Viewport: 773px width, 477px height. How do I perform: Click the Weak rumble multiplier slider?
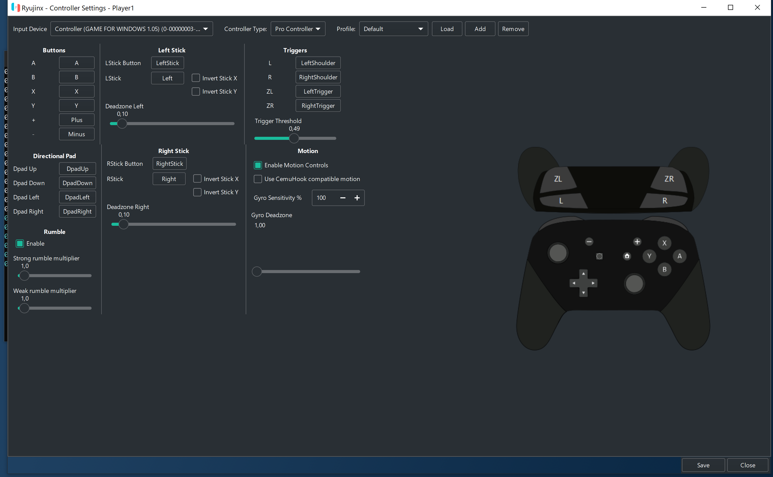click(x=55, y=308)
